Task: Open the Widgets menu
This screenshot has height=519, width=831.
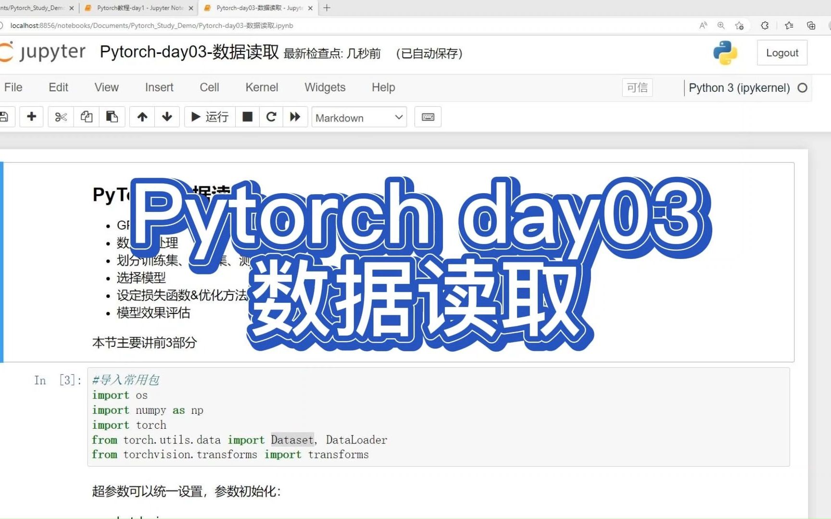Action: (x=325, y=87)
